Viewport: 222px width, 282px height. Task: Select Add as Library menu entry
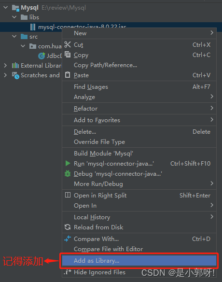(x=139, y=261)
